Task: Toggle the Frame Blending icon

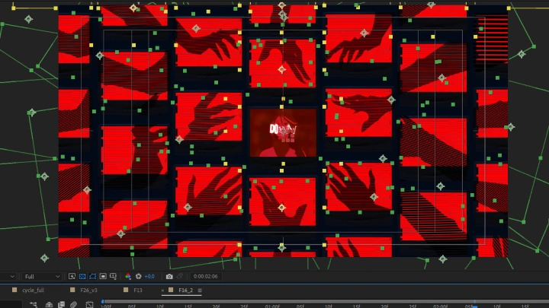Action: pyautogui.click(x=61, y=304)
